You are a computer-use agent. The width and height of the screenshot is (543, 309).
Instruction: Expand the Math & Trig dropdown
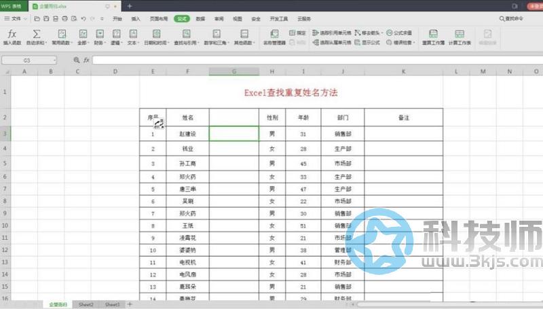217,37
